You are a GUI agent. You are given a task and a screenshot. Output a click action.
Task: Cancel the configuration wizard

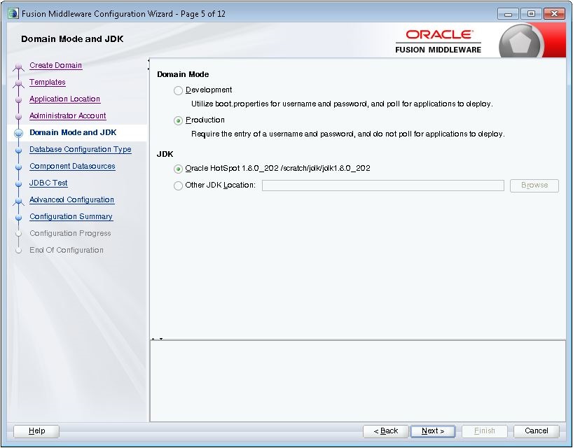536,430
